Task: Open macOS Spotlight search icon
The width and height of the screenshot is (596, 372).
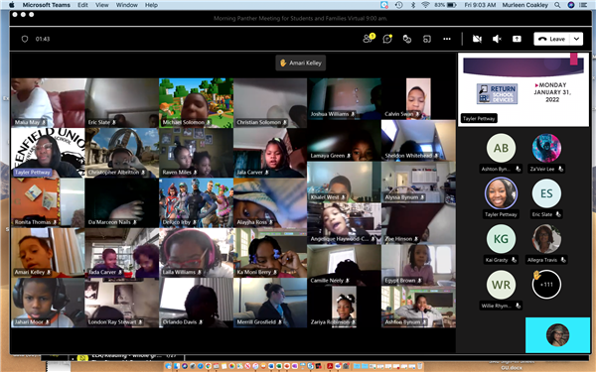Action: pos(557,5)
